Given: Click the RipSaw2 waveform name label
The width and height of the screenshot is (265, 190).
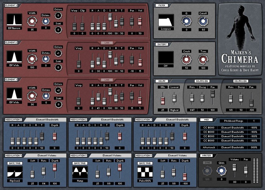Looking at the screenshot, I should 15,181.
